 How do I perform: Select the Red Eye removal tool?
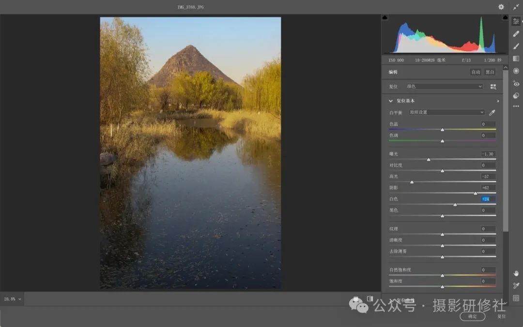coord(516,83)
